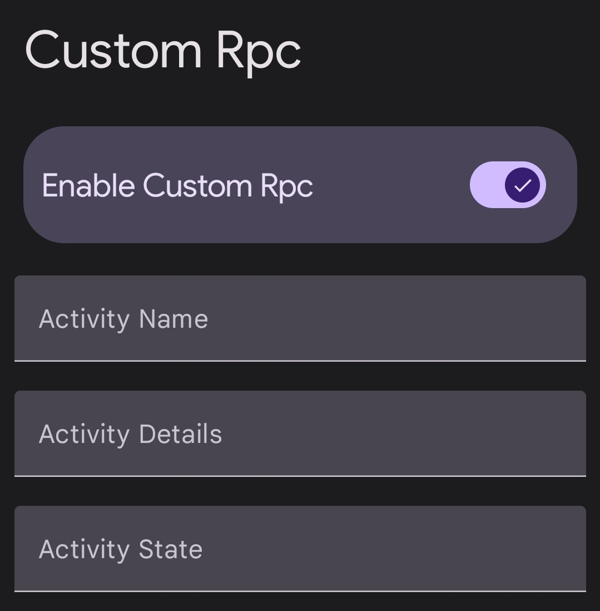
Task: Click the Activity Name input field
Action: click(x=300, y=318)
